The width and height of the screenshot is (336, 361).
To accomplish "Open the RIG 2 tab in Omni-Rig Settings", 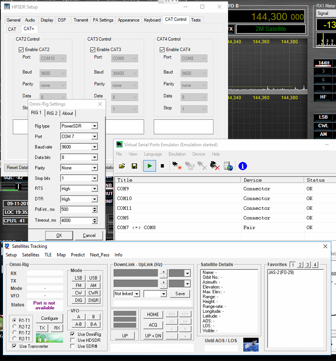I will point(52,113).
